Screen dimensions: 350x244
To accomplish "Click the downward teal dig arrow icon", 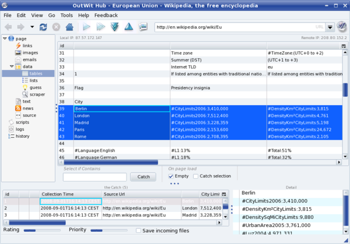I will coord(114,27).
